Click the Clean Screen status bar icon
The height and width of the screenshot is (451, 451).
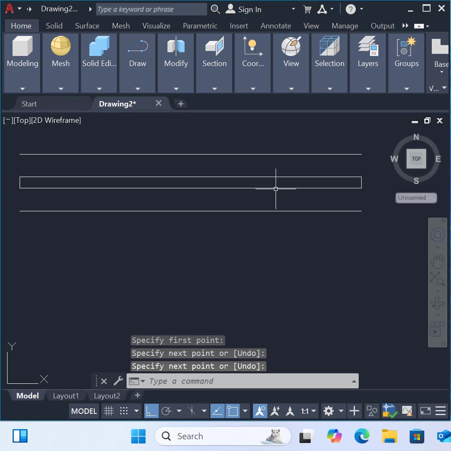425,411
